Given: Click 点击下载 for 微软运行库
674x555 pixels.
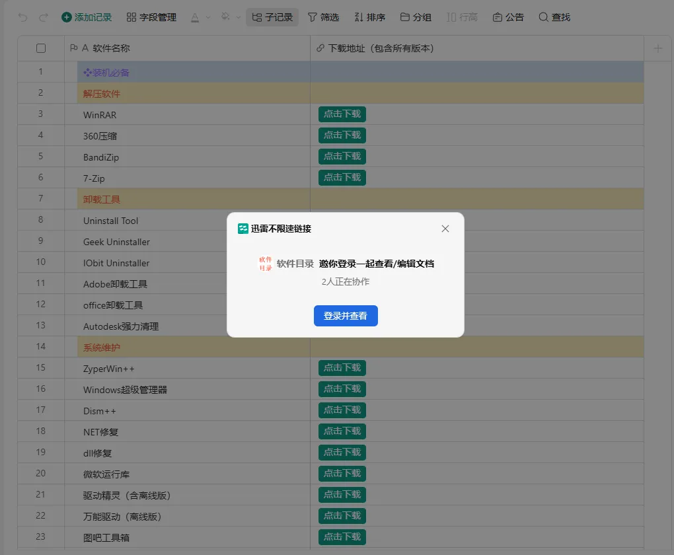Looking at the screenshot, I should (342, 473).
